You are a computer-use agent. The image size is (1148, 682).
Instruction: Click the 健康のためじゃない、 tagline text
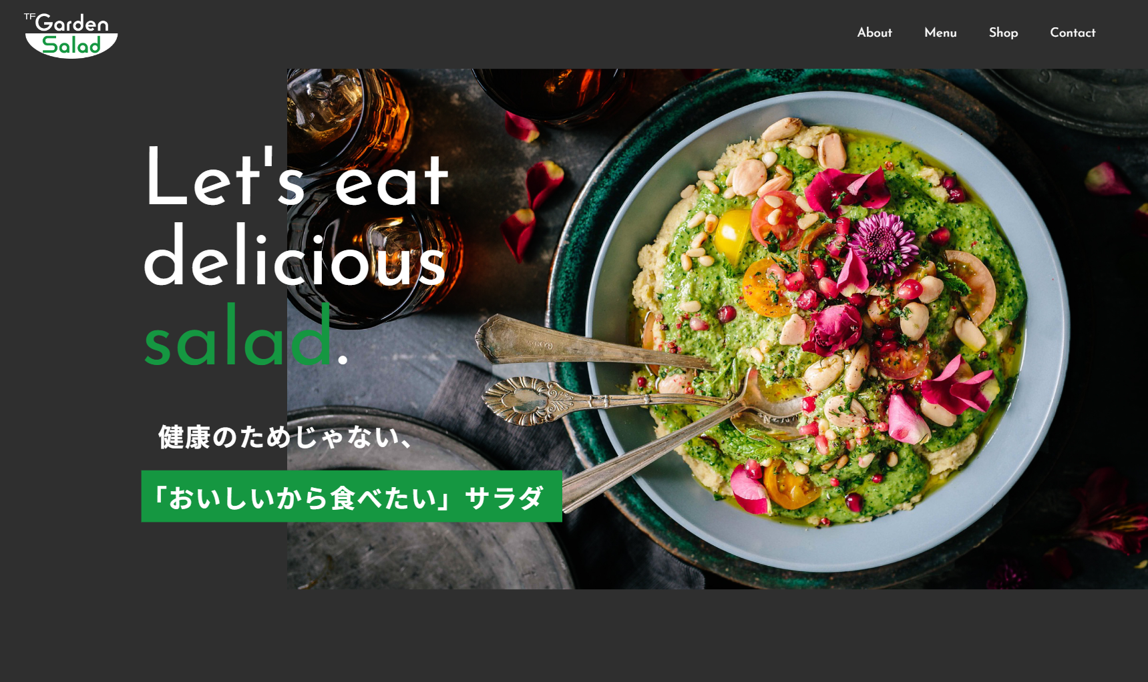285,437
